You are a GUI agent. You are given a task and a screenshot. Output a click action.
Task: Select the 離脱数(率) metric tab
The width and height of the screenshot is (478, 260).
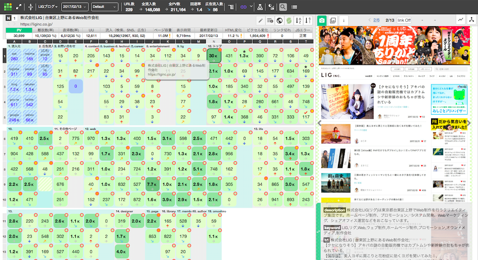click(45, 30)
